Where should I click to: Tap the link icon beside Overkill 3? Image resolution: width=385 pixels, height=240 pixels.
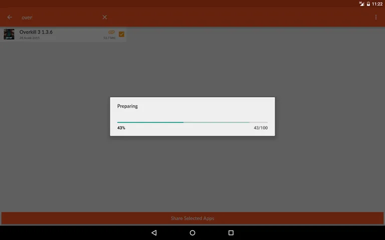pos(111,32)
